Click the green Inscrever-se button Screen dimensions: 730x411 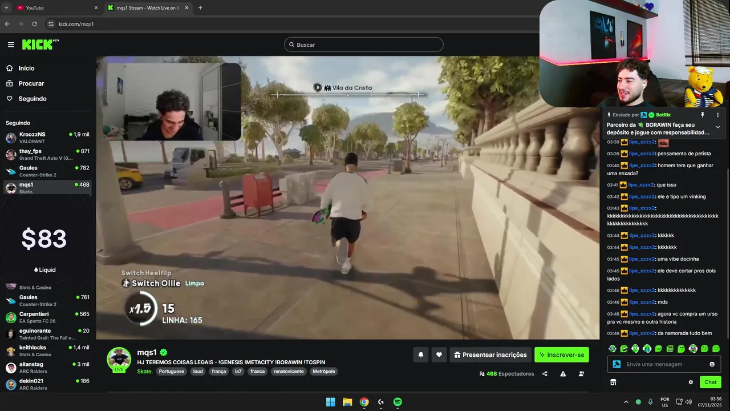[562, 354]
